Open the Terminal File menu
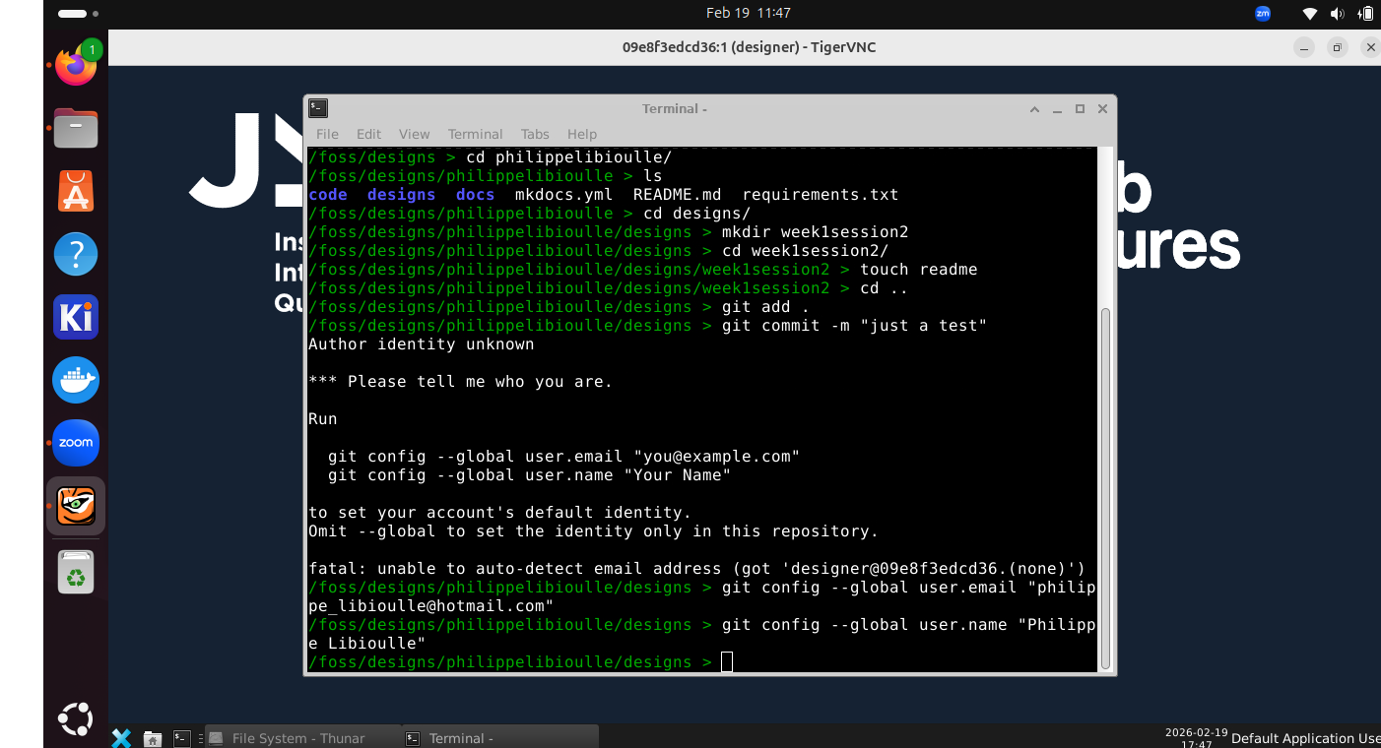The width and height of the screenshot is (1381, 748). click(327, 134)
